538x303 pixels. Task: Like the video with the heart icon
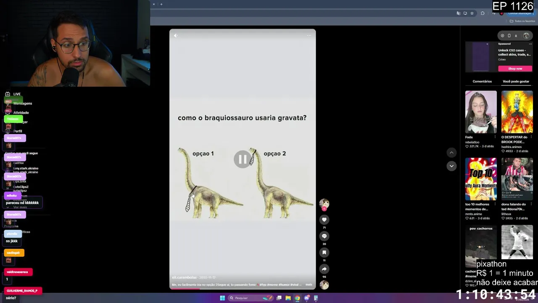(324, 220)
